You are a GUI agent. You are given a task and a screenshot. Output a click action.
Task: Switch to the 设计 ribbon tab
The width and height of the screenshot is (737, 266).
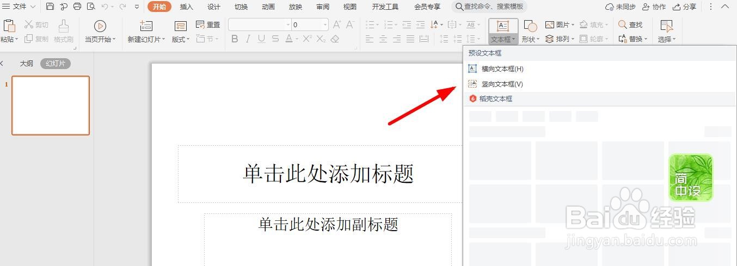214,7
